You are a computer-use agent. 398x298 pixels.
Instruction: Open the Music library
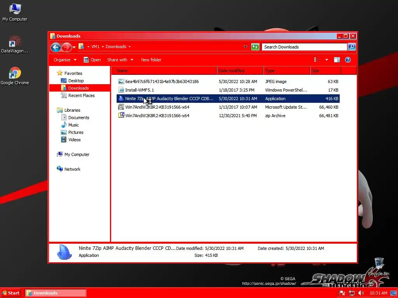[x=70, y=125]
